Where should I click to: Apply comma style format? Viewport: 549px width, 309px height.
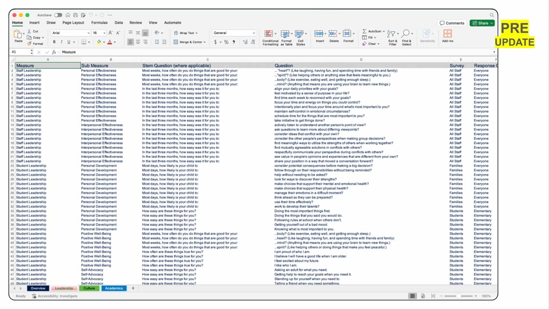tap(234, 42)
